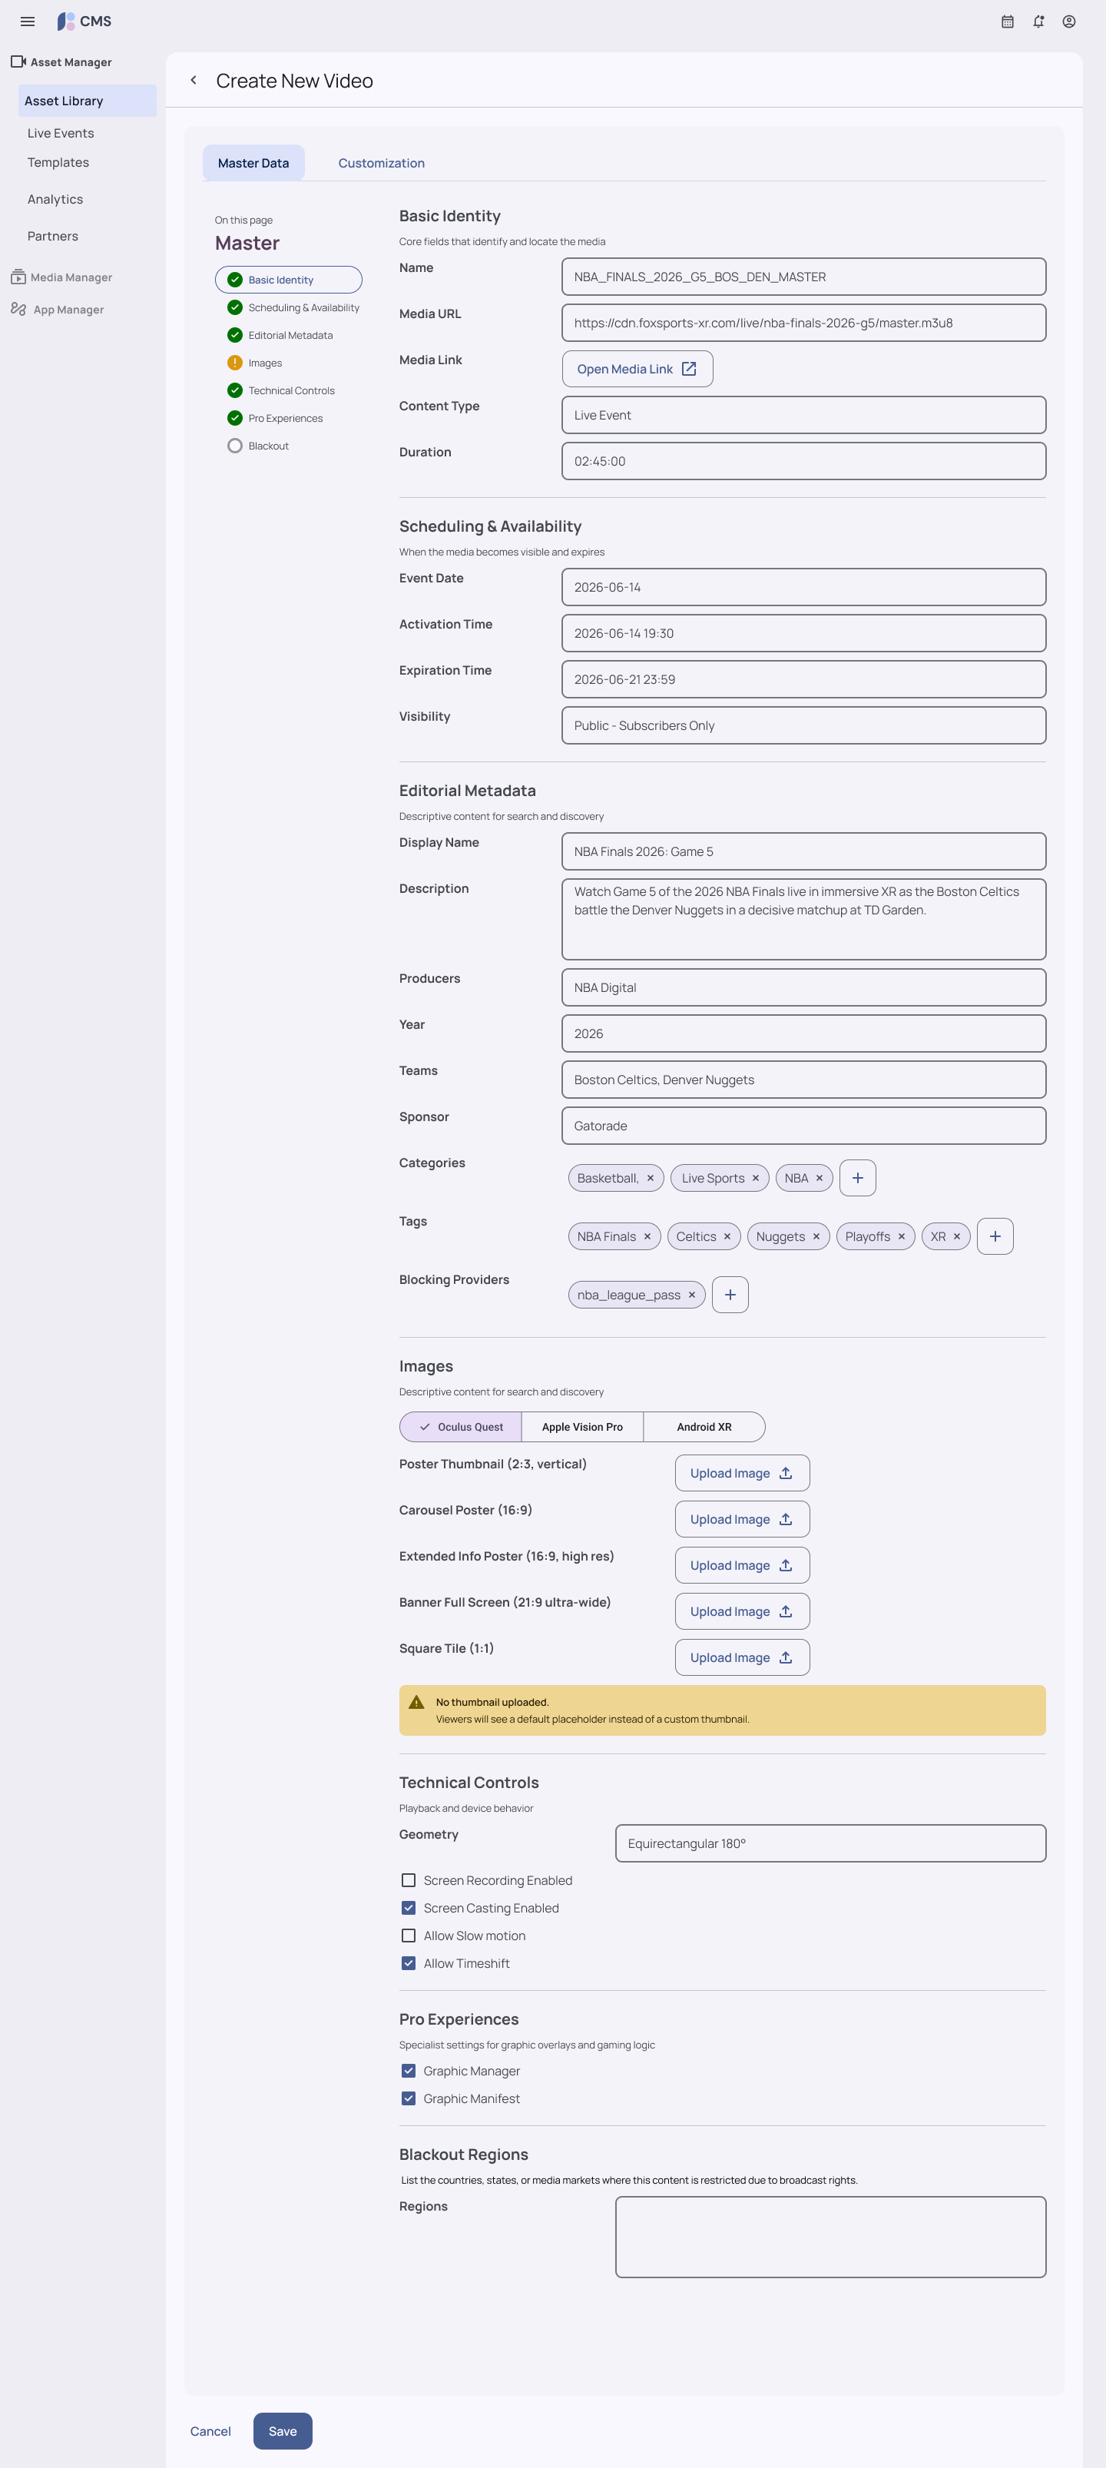Image resolution: width=1106 pixels, height=2468 pixels.
Task: Open Templates in sidebar
Action: 58,162
